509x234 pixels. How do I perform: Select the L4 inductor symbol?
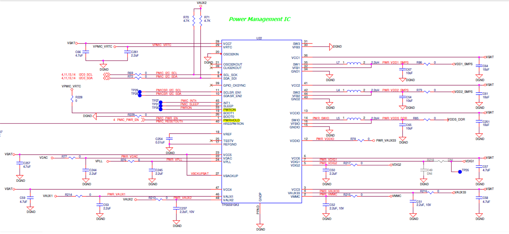click(x=353, y=91)
